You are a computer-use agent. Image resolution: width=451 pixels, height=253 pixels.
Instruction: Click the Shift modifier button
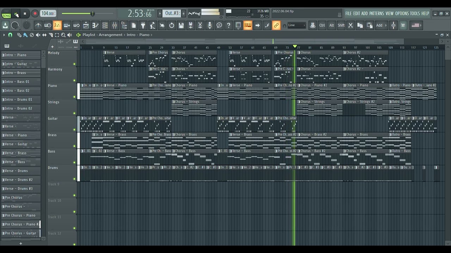tap(341, 25)
